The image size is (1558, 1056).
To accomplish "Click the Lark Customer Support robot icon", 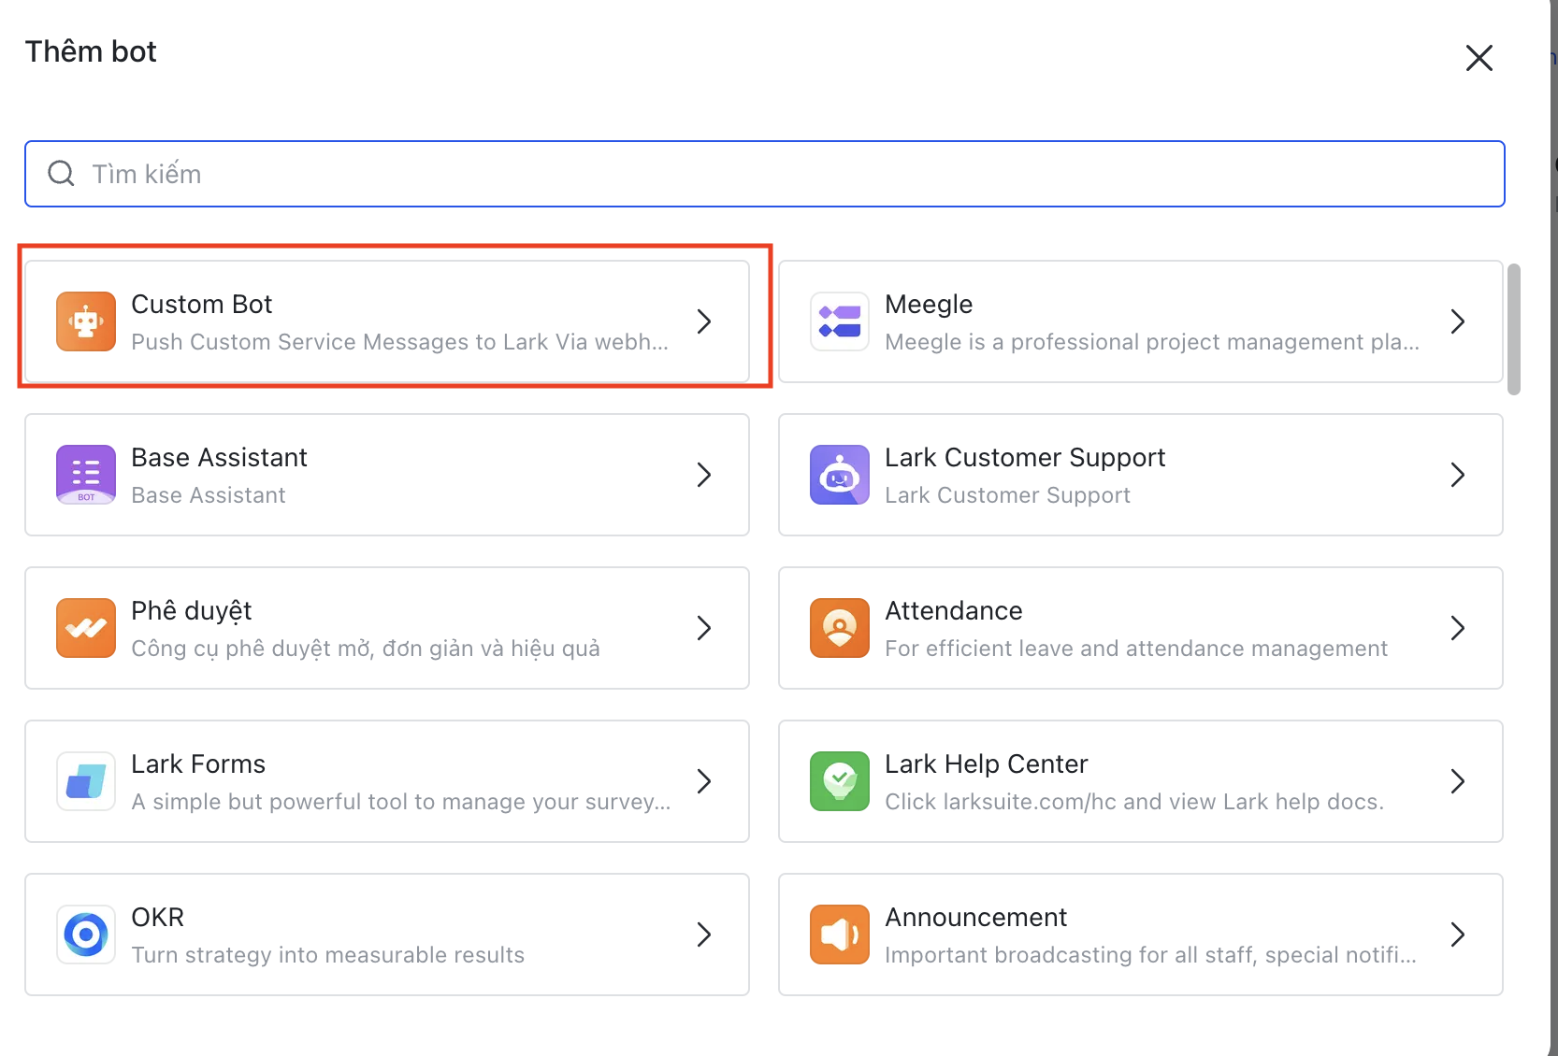I will coord(839,475).
